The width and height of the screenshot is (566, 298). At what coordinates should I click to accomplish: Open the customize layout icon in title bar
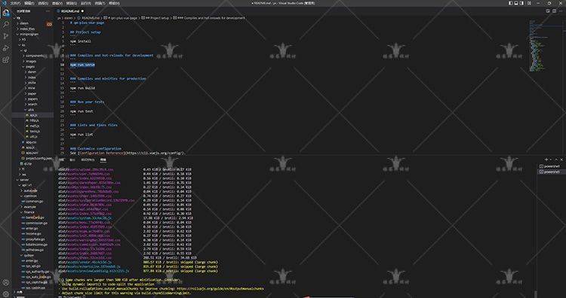point(529,3)
